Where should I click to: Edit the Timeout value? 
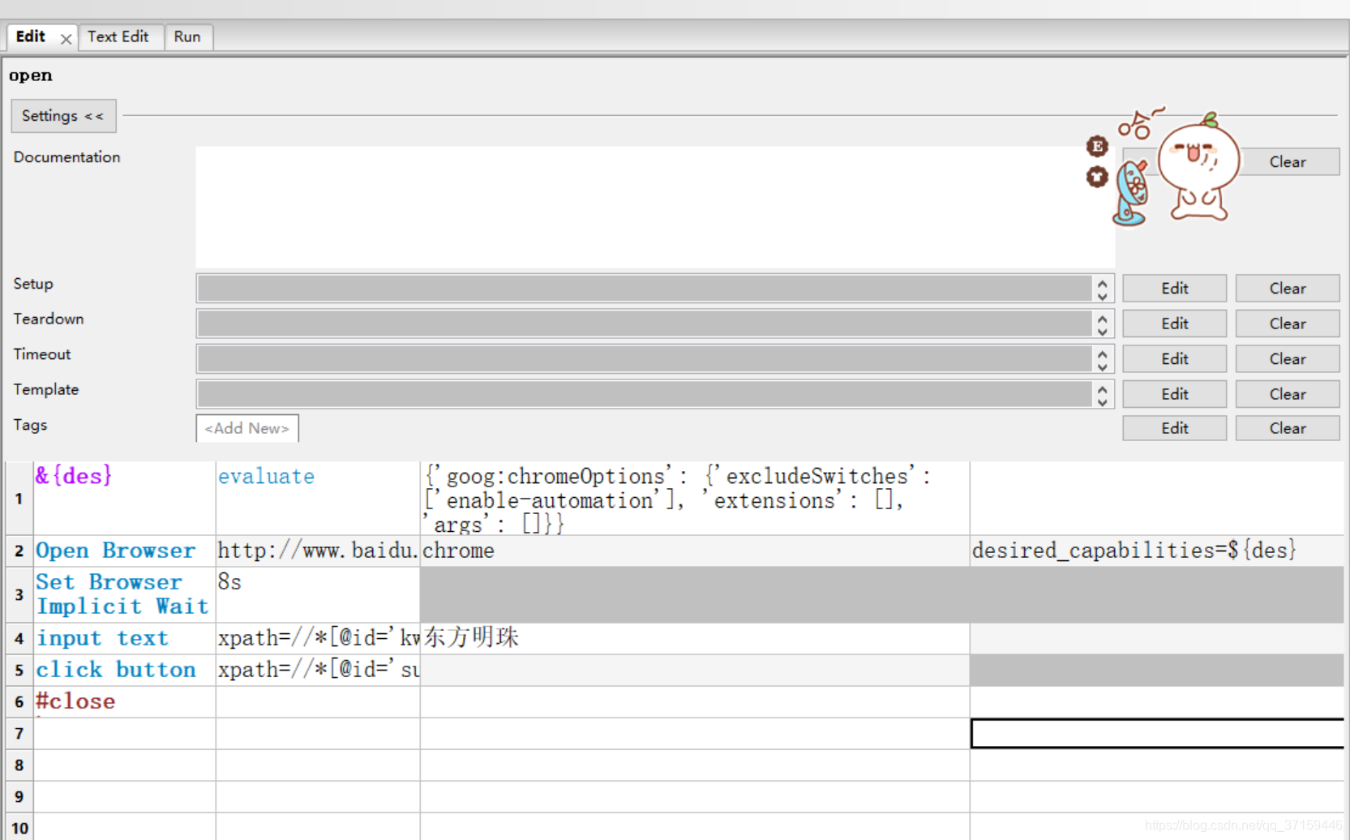click(1173, 358)
